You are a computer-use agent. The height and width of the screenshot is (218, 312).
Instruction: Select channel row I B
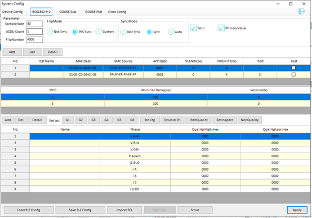point(155,176)
